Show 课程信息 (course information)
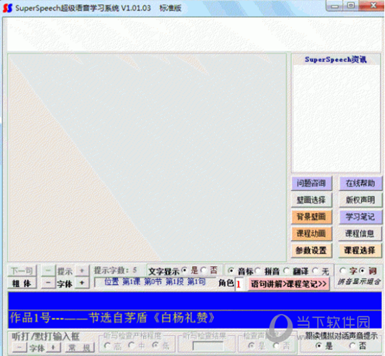 [360, 234]
